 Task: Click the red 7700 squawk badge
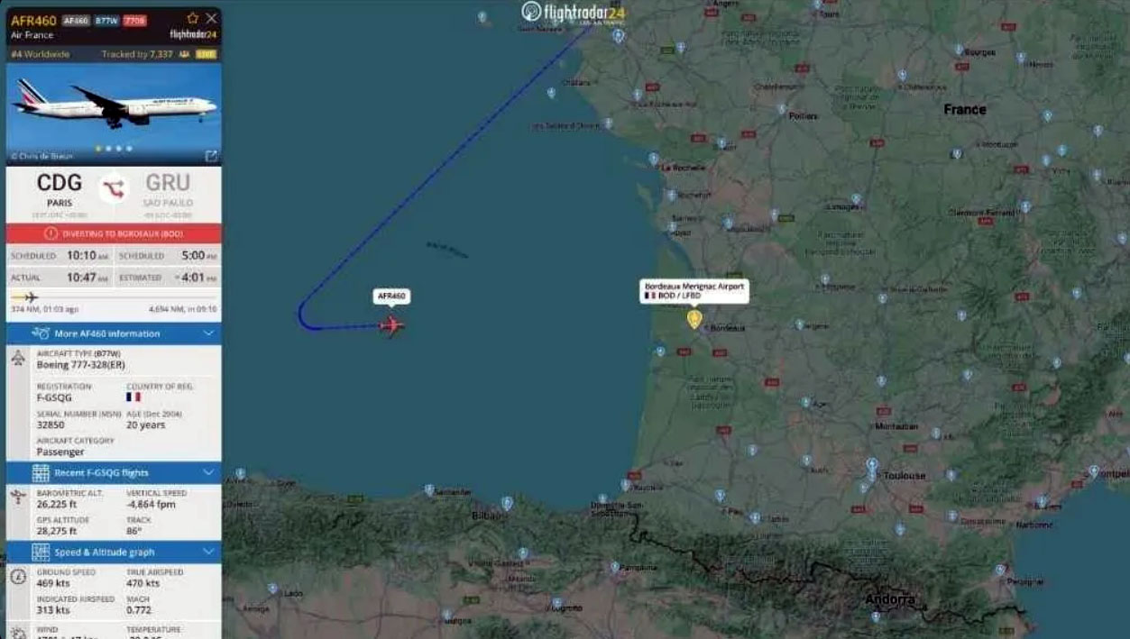pos(134,20)
